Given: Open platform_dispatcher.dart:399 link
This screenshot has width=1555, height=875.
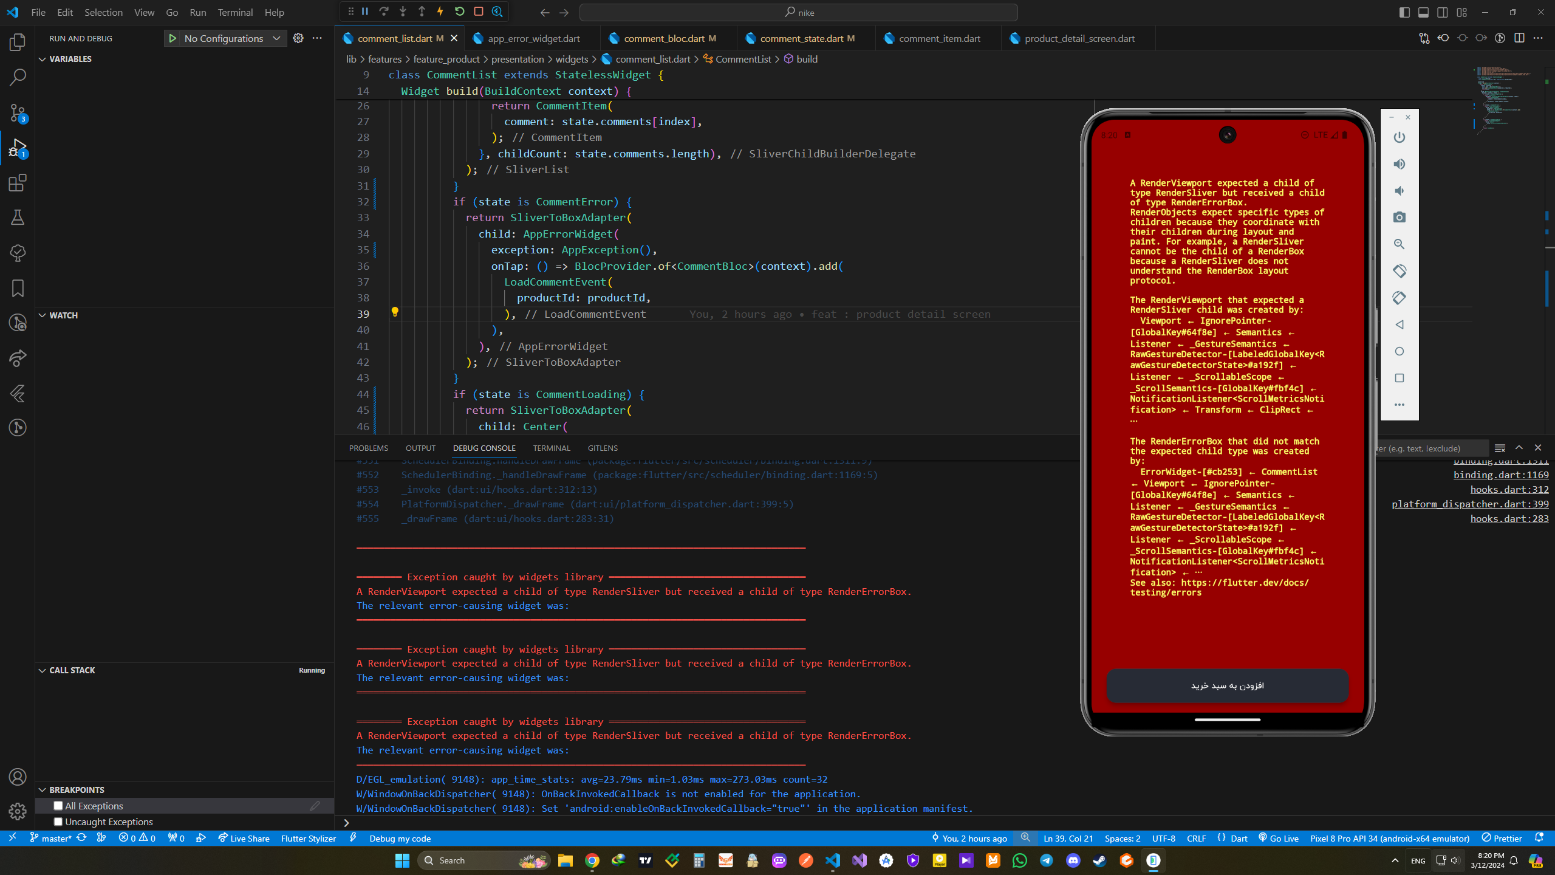Looking at the screenshot, I should [x=1470, y=504].
